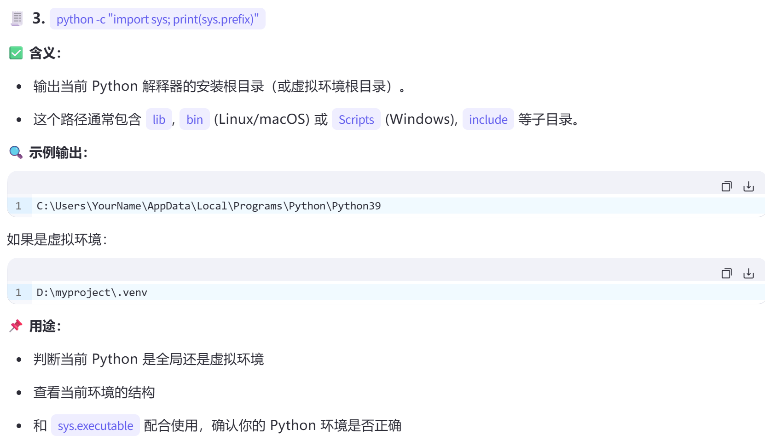
Task: Click the magnifying glass icon before 示例输出
Action: coord(16,152)
